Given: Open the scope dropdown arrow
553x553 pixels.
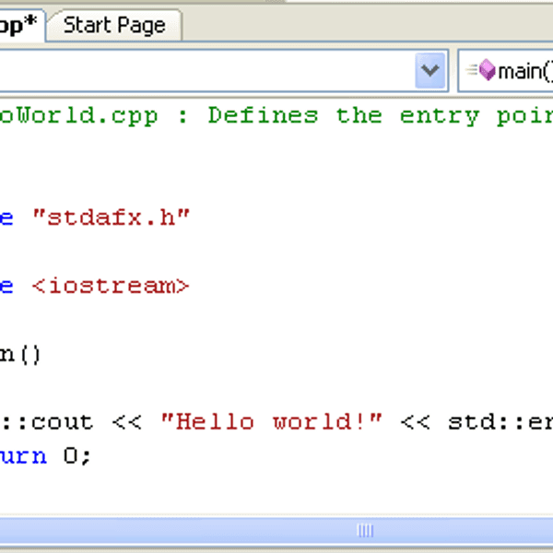Looking at the screenshot, I should 429,71.
